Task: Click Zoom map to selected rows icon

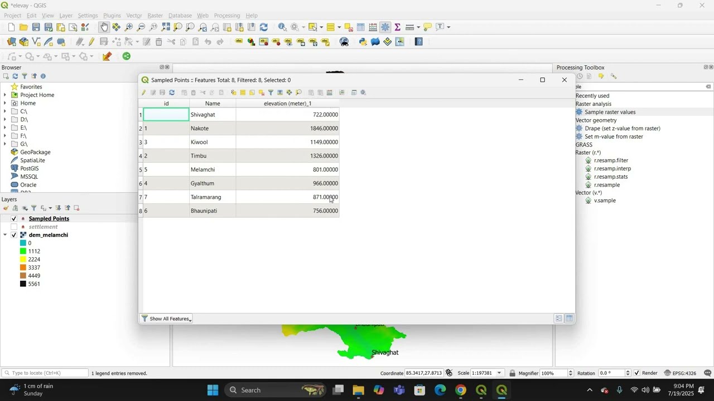Action: point(298,92)
